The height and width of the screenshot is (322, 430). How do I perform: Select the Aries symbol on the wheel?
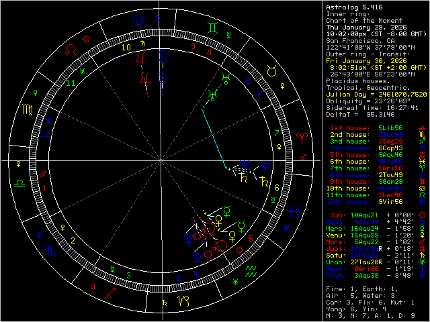[302, 138]
